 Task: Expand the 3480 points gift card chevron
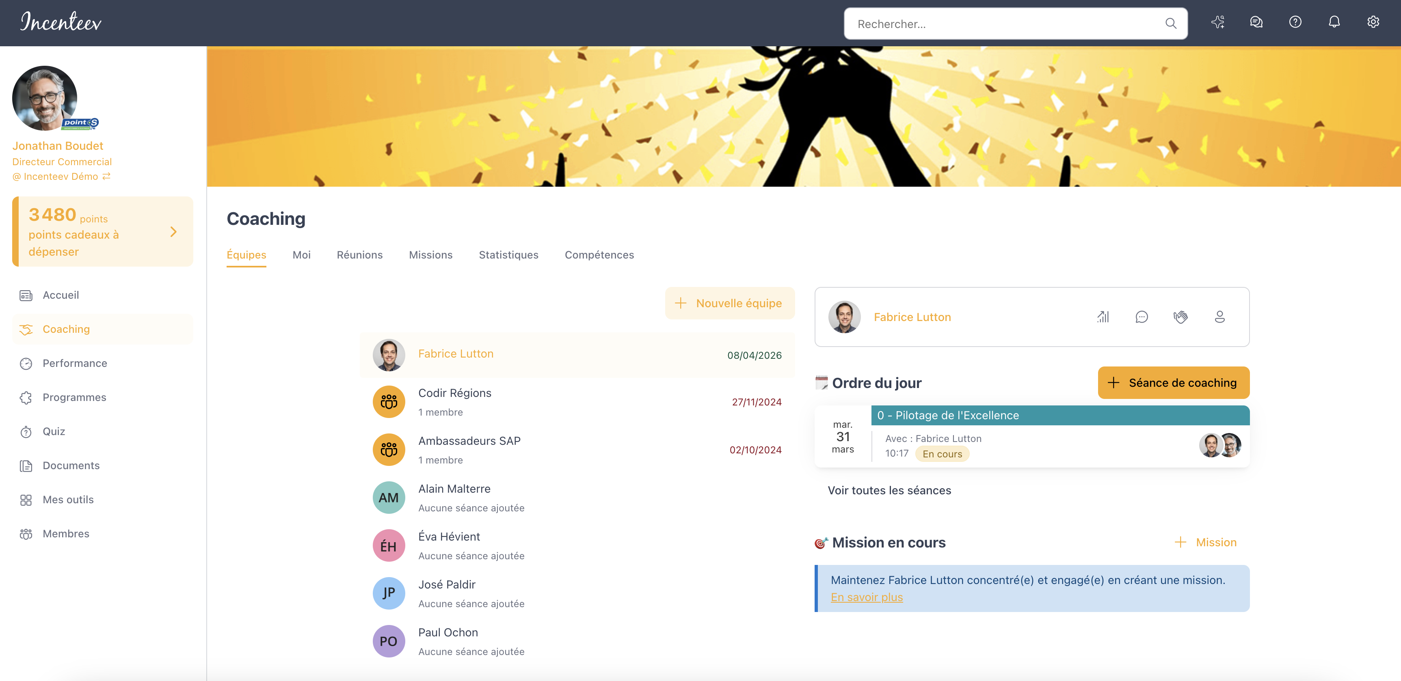click(x=173, y=232)
